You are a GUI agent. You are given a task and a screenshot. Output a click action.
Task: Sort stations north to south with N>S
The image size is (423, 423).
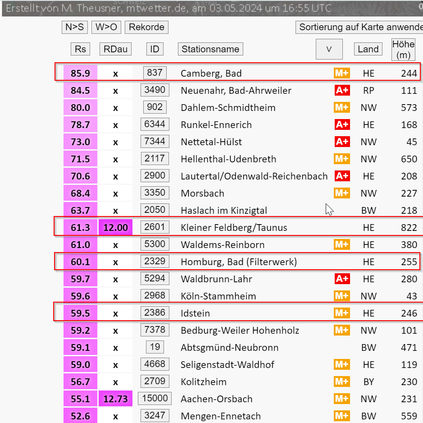click(75, 27)
